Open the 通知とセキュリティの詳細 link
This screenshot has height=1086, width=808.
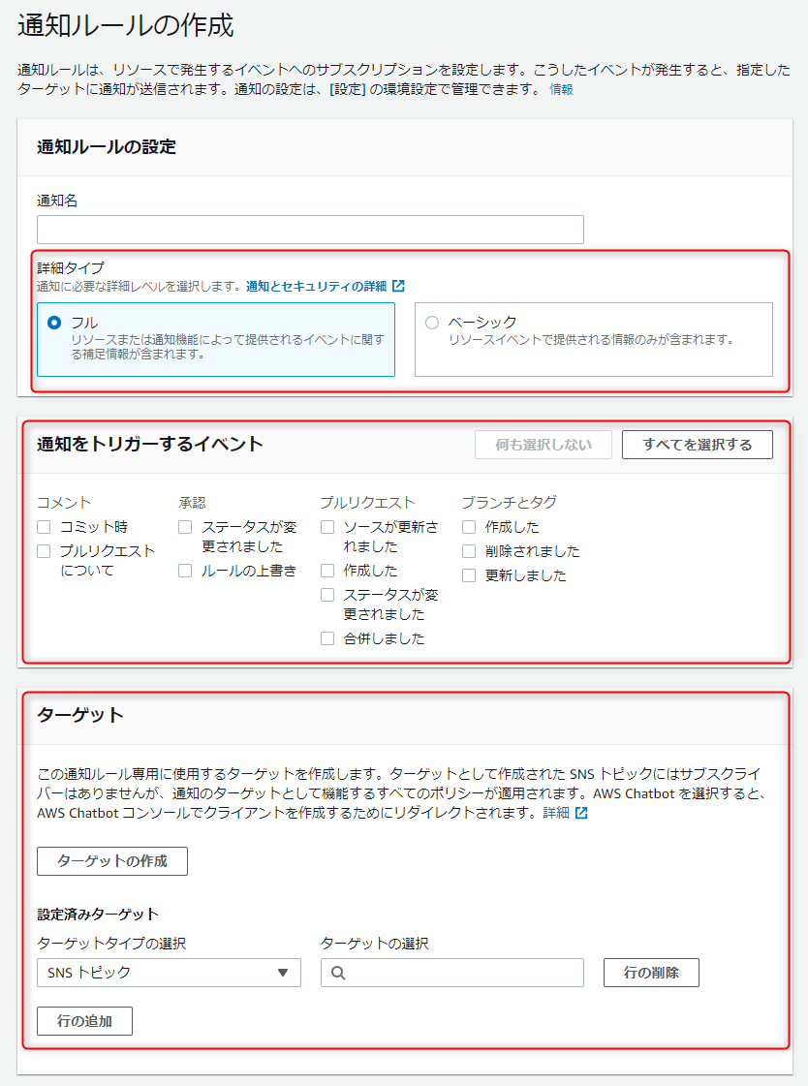317,286
